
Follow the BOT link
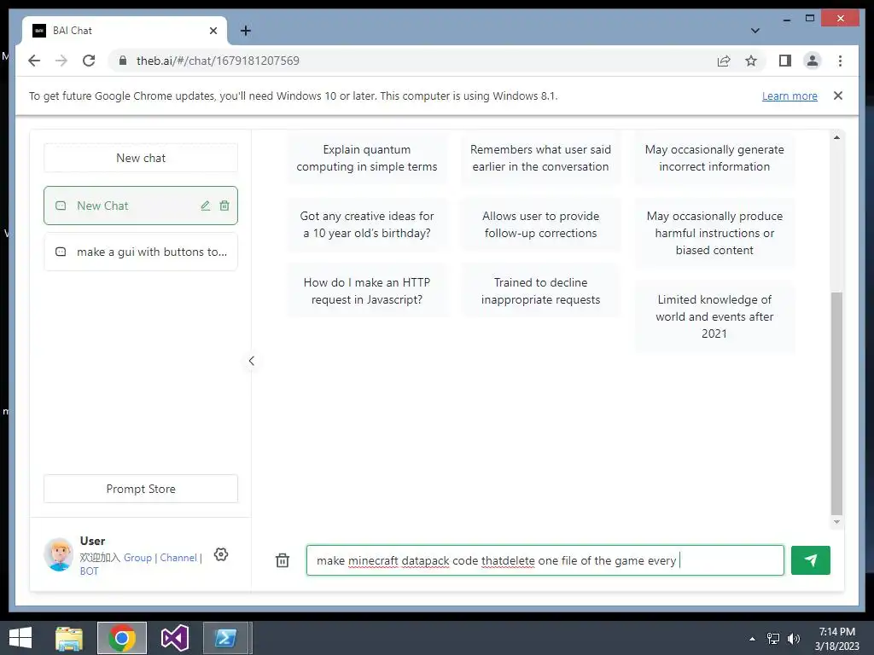pyautogui.click(x=89, y=571)
